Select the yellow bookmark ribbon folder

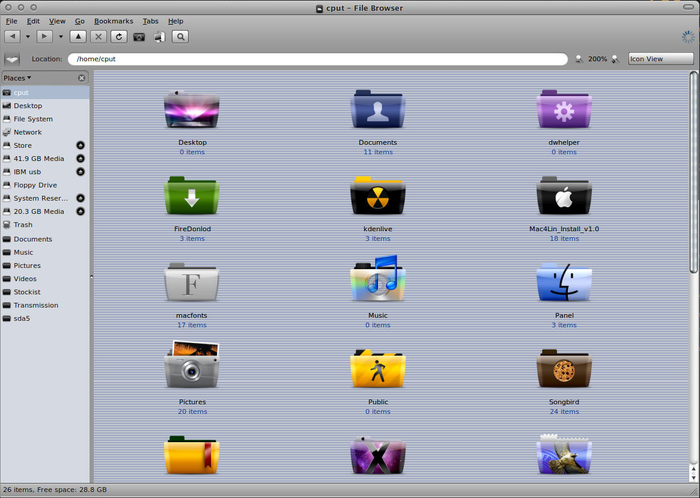click(x=192, y=455)
